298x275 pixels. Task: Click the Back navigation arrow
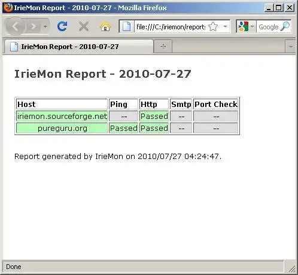[x=15, y=26]
